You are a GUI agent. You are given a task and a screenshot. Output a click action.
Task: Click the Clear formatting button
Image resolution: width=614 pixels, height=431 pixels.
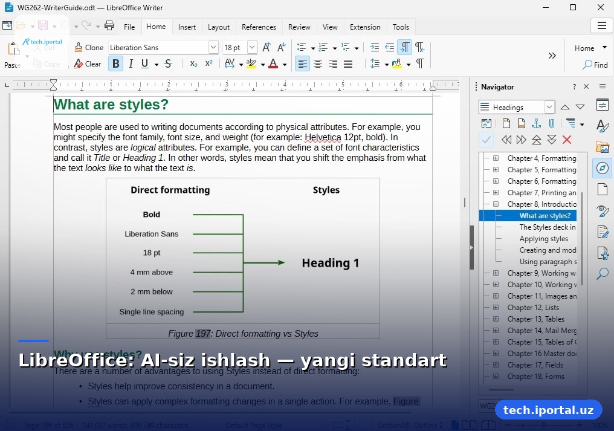click(x=88, y=64)
